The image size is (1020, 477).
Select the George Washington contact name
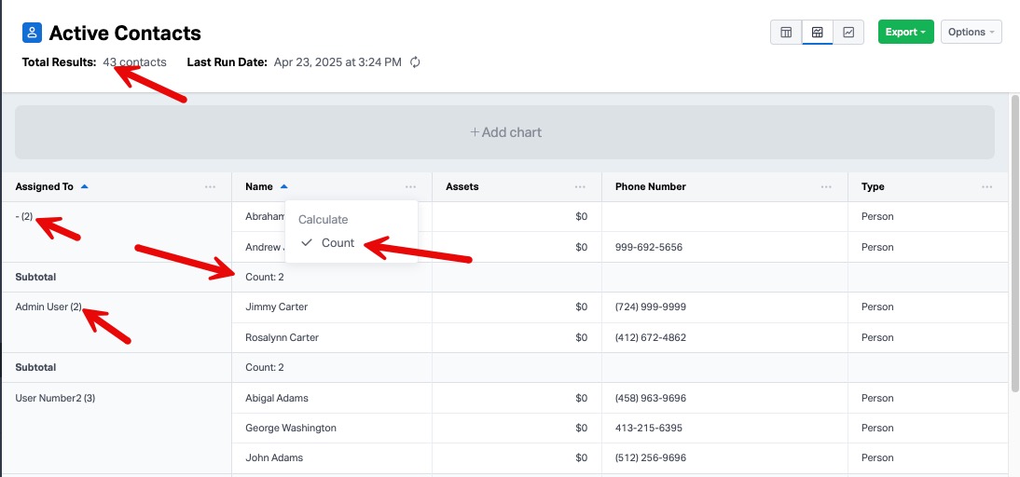pyautogui.click(x=291, y=428)
